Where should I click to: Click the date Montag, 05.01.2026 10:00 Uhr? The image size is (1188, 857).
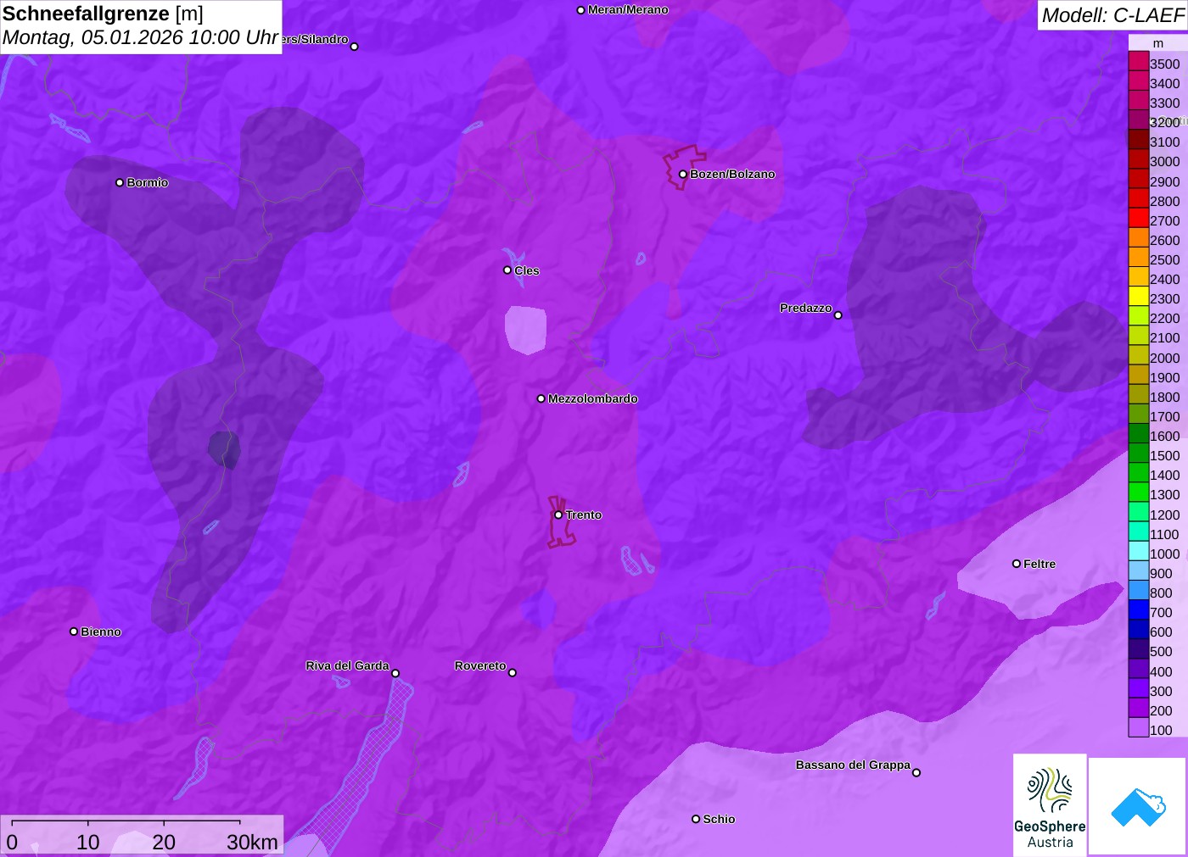pyautogui.click(x=140, y=38)
